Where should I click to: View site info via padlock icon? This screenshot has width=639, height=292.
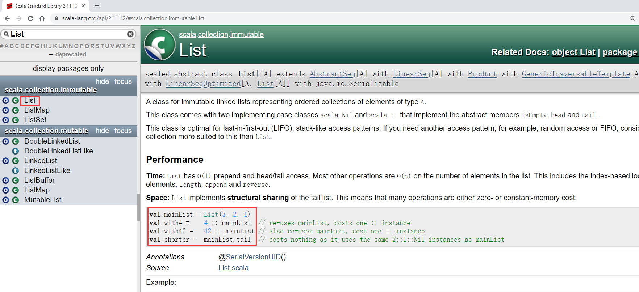tap(56, 18)
